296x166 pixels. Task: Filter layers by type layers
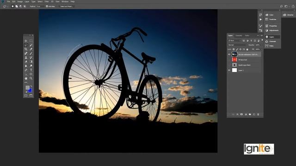[x=251, y=41]
